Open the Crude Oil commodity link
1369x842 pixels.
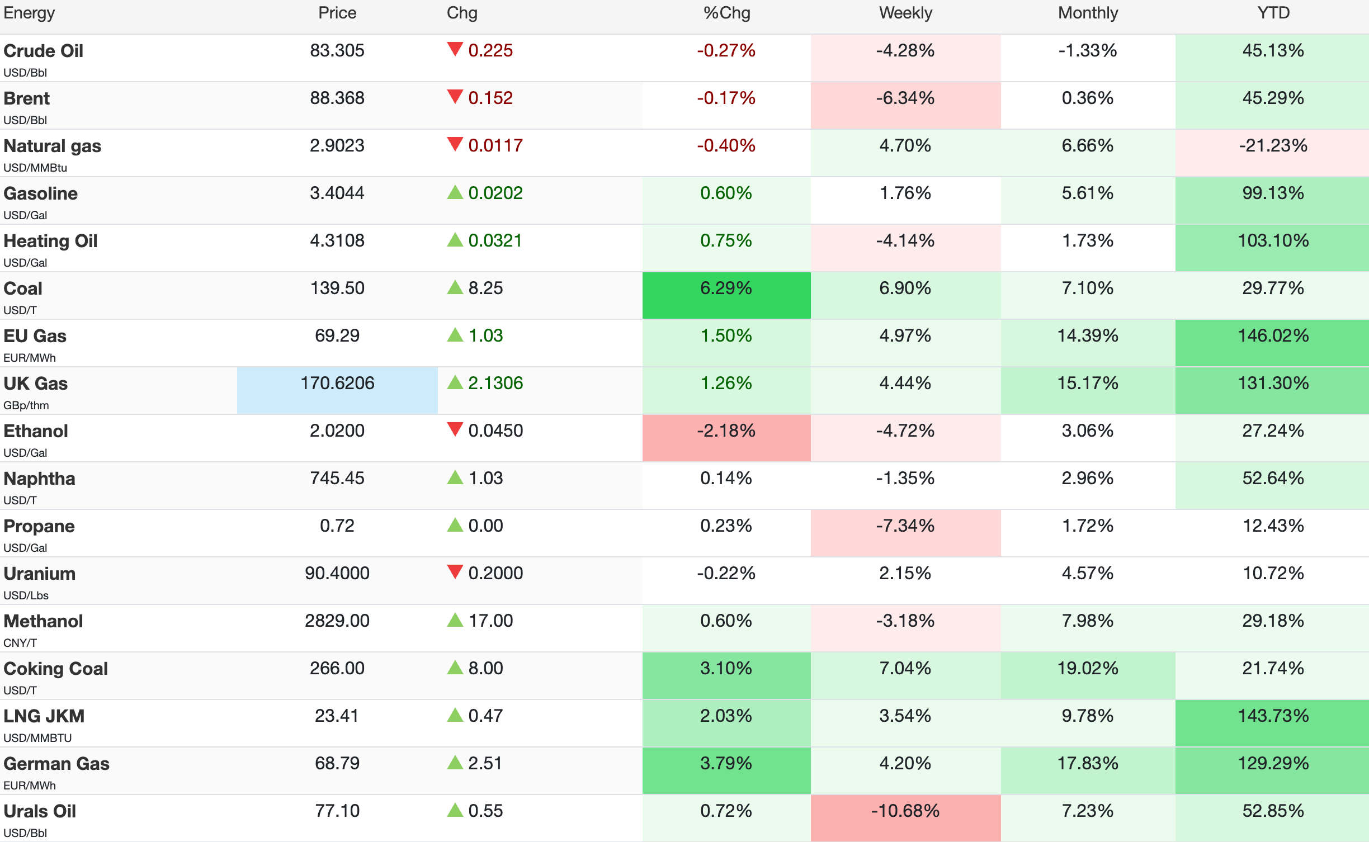click(43, 51)
